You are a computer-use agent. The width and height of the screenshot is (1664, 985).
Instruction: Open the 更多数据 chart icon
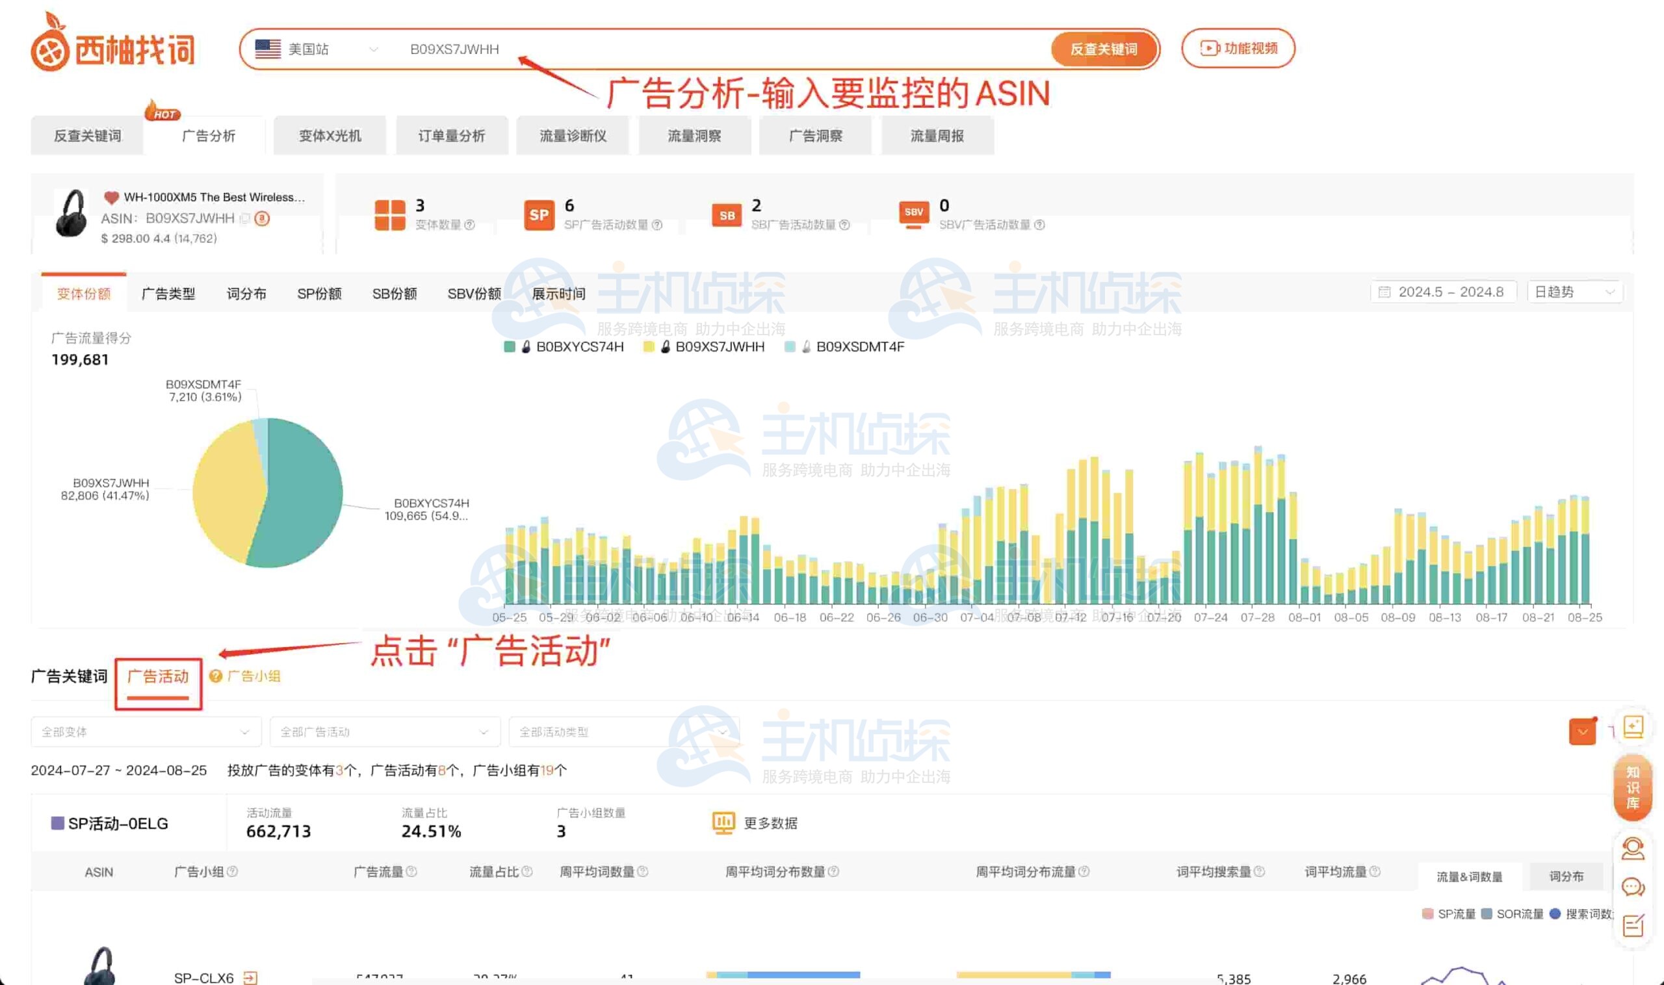click(722, 823)
